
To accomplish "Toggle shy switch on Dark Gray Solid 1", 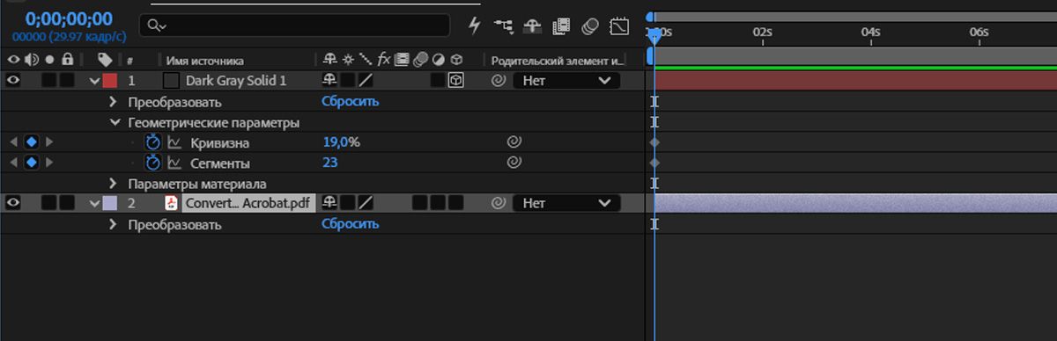I will (330, 80).
